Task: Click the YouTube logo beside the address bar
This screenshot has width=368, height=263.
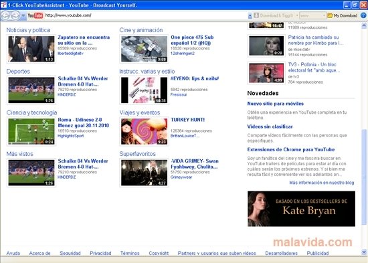Action: 35,15
